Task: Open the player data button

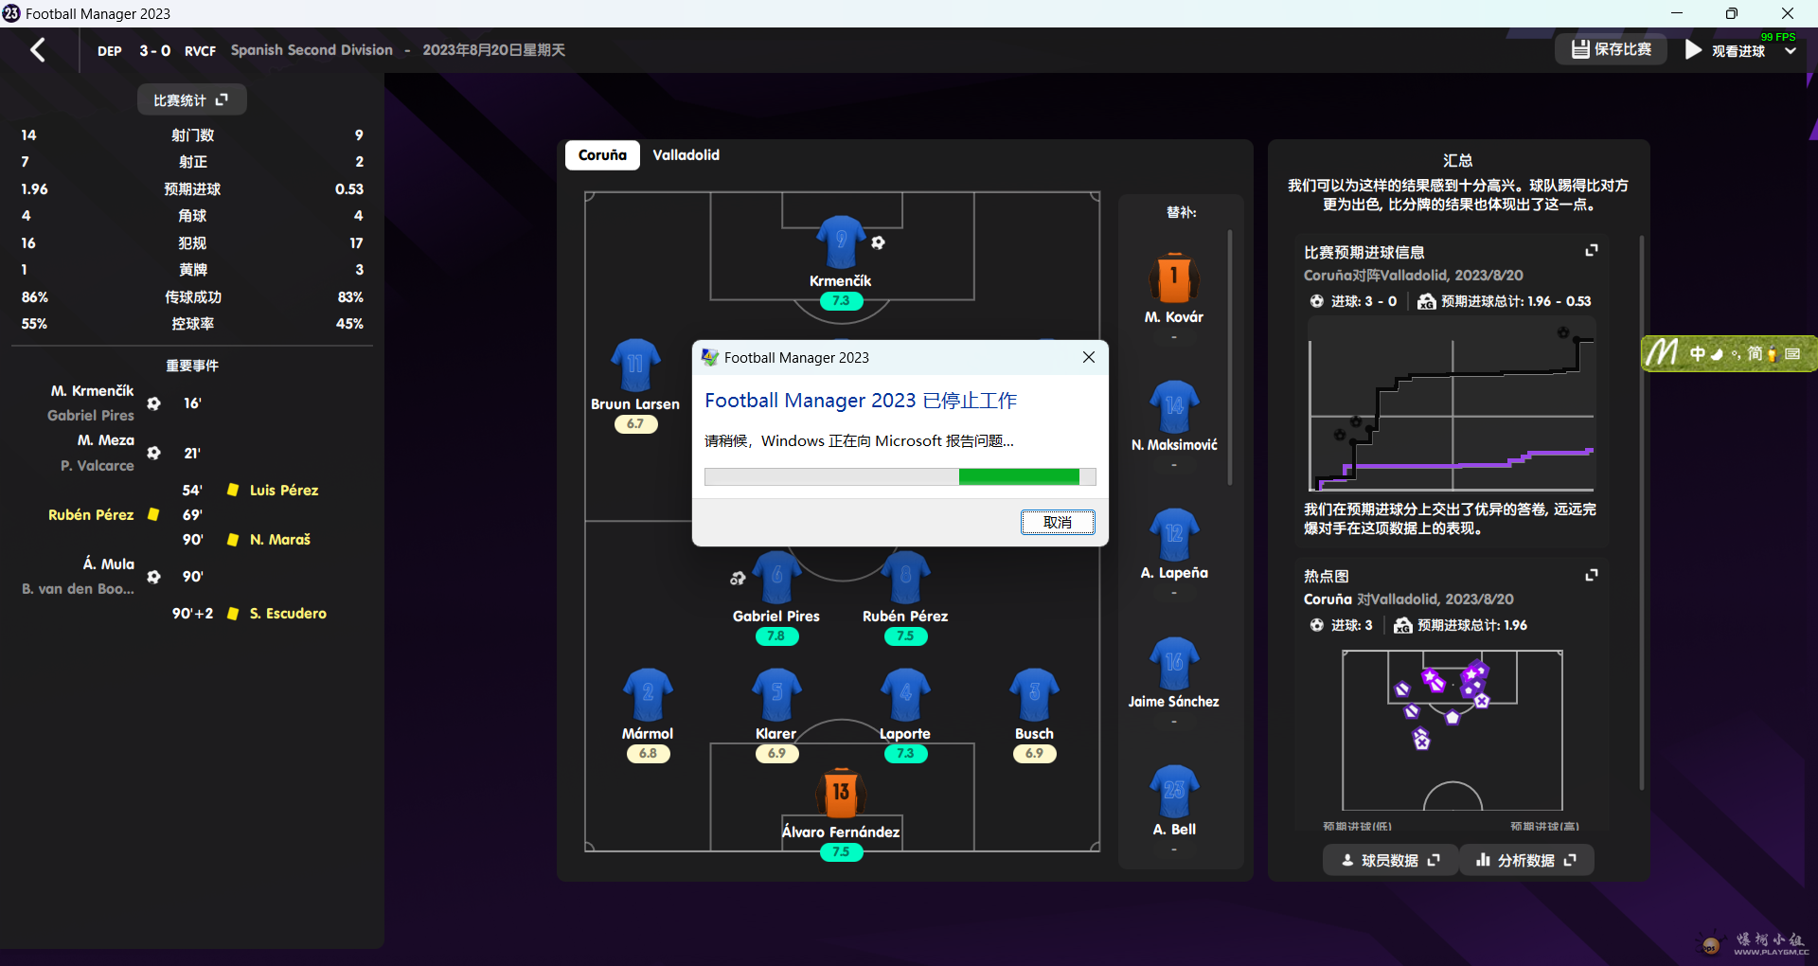Action: [1390, 860]
